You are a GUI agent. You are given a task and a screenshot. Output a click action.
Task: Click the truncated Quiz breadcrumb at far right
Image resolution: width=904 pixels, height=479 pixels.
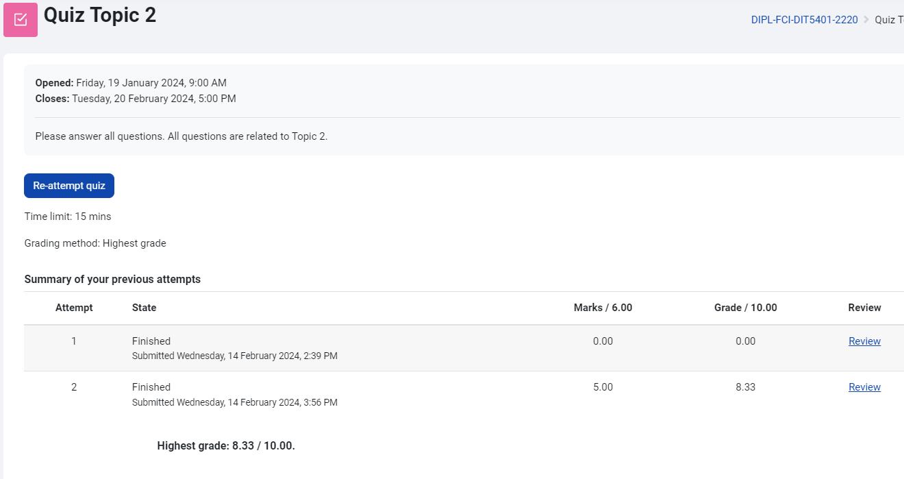[x=889, y=20]
